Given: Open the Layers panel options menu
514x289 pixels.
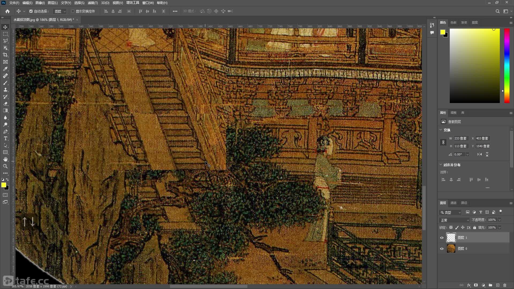Looking at the screenshot, I should pos(511,203).
